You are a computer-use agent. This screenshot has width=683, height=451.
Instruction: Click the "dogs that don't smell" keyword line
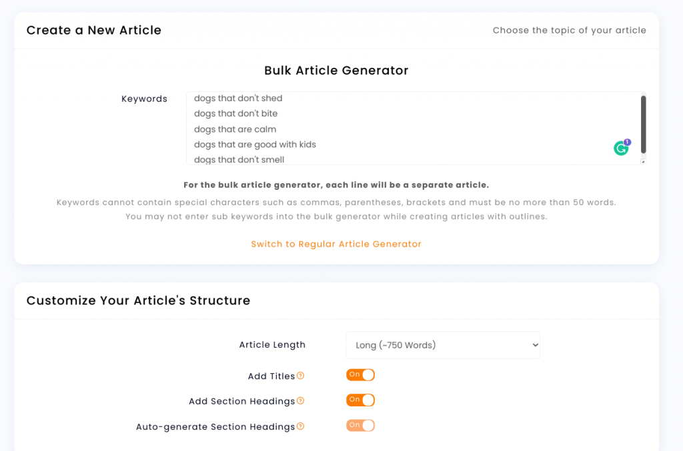coord(239,160)
